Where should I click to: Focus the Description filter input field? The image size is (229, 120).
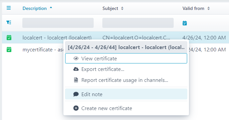coord(58,23)
